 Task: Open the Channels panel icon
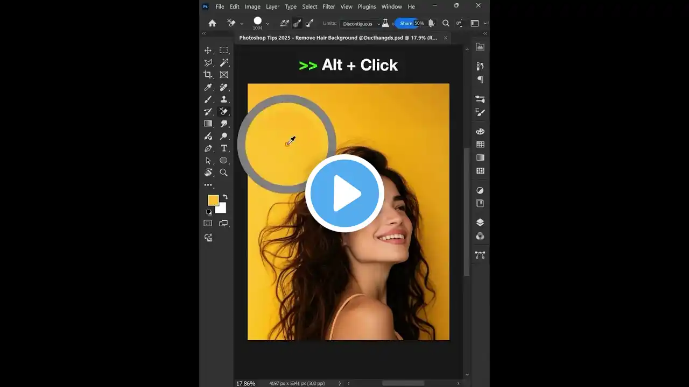[x=480, y=236]
